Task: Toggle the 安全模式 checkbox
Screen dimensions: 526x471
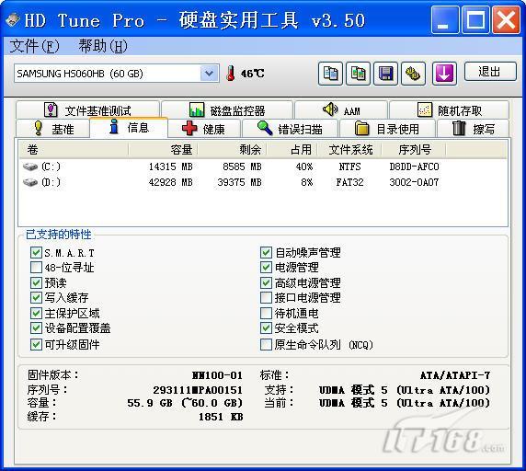Action: coord(266,328)
